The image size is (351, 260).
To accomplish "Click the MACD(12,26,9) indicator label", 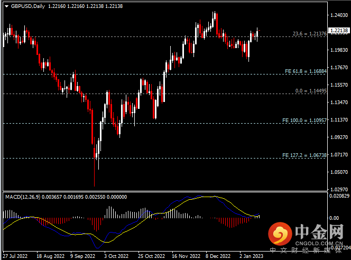I will (21, 197).
